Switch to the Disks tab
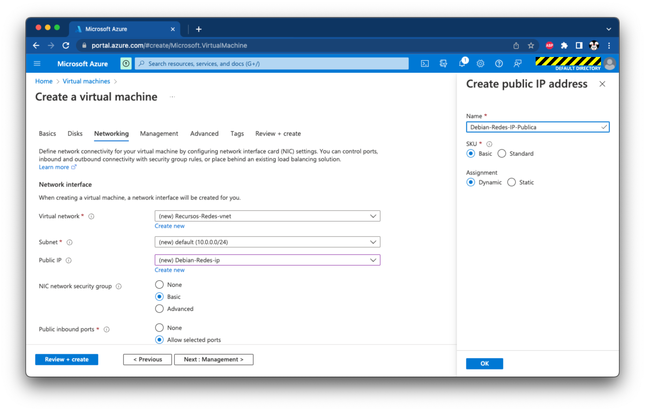This screenshot has height=411, width=645. coord(75,134)
